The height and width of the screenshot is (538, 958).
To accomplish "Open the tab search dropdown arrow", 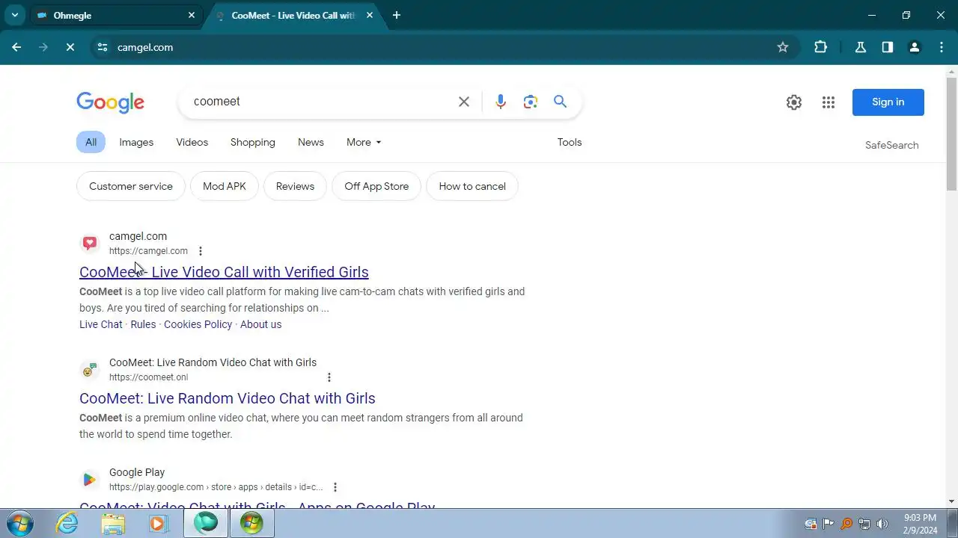I will click(x=14, y=15).
